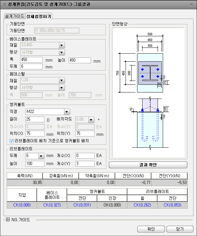Click the pedestal 폭 field 500

click(31, 95)
